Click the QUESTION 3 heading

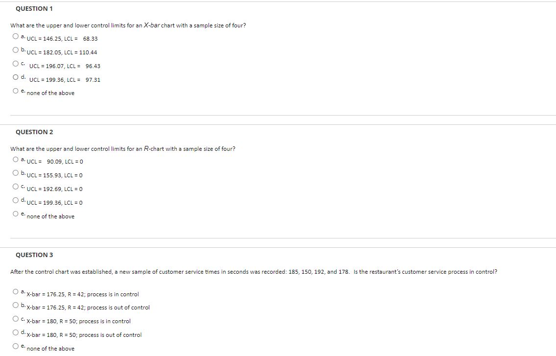click(34, 255)
